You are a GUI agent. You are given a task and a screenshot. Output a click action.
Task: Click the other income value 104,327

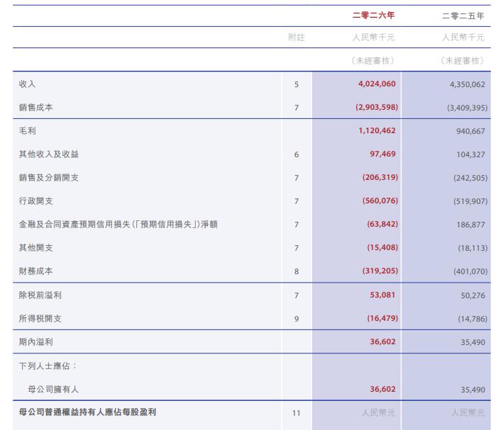click(x=470, y=154)
